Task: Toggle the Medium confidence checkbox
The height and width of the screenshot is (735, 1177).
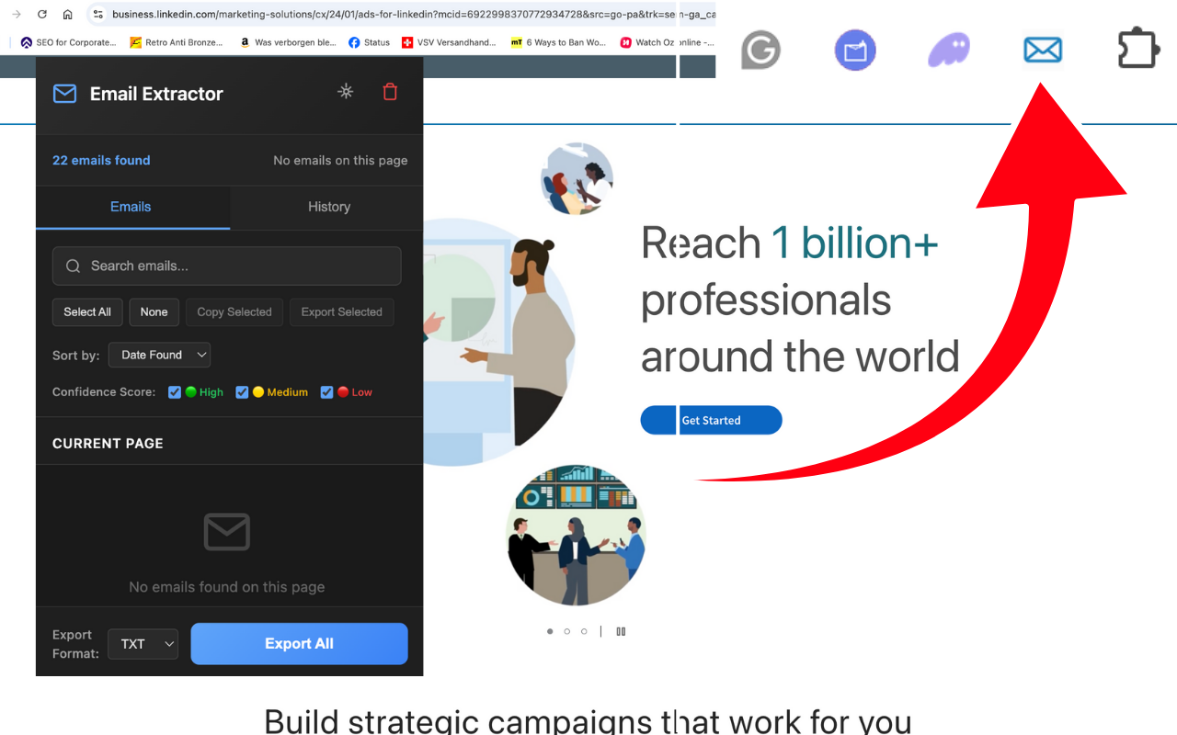Action: tap(242, 392)
